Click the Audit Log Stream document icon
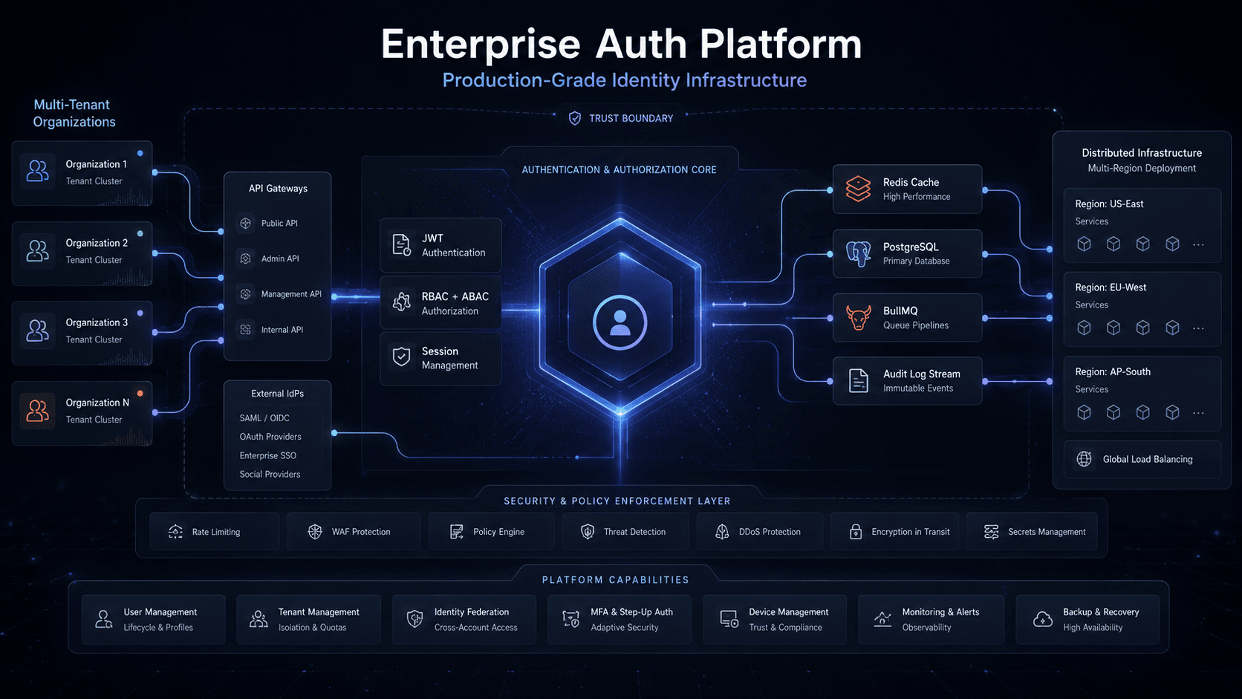 coord(859,381)
